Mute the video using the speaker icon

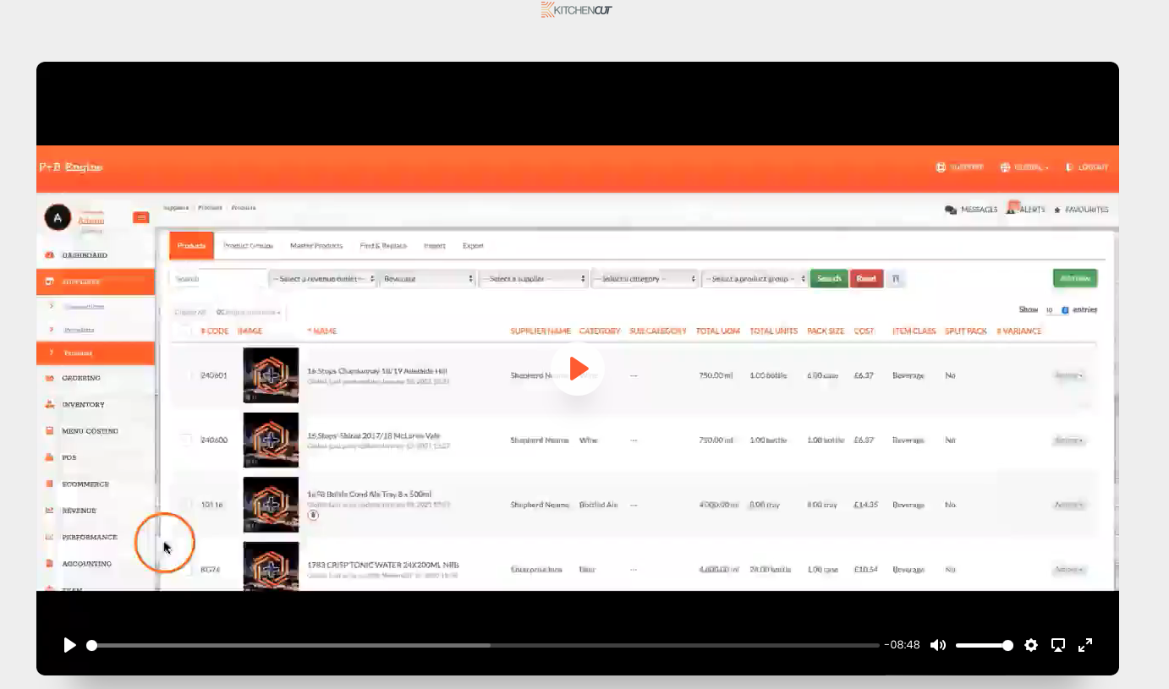(938, 645)
